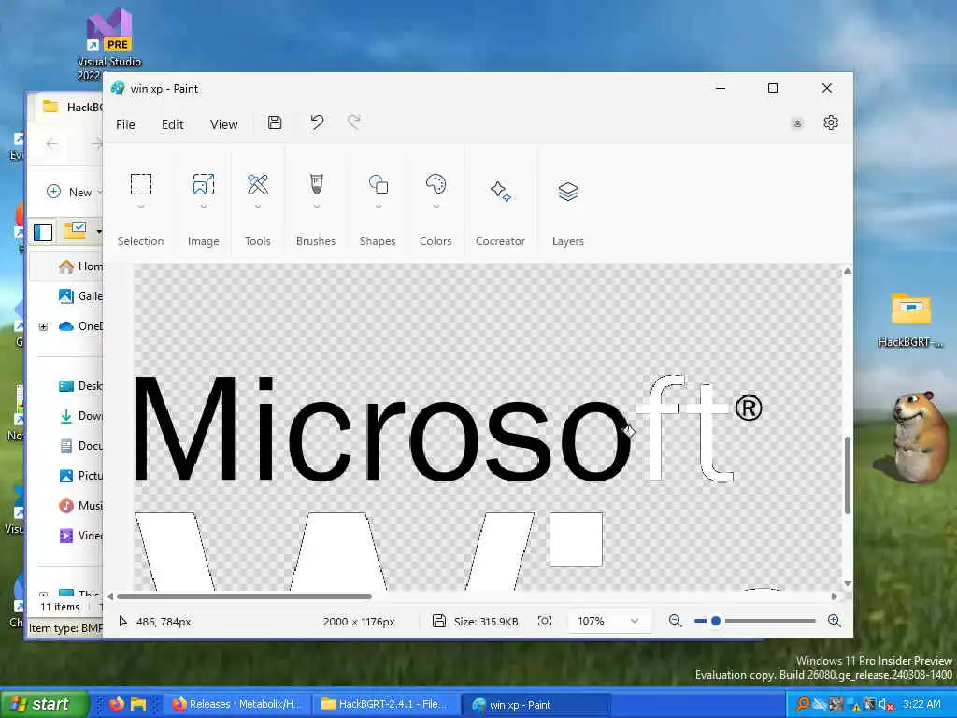Open Music in File Explorer sidebar
Image resolution: width=957 pixels, height=718 pixels.
[x=81, y=506]
